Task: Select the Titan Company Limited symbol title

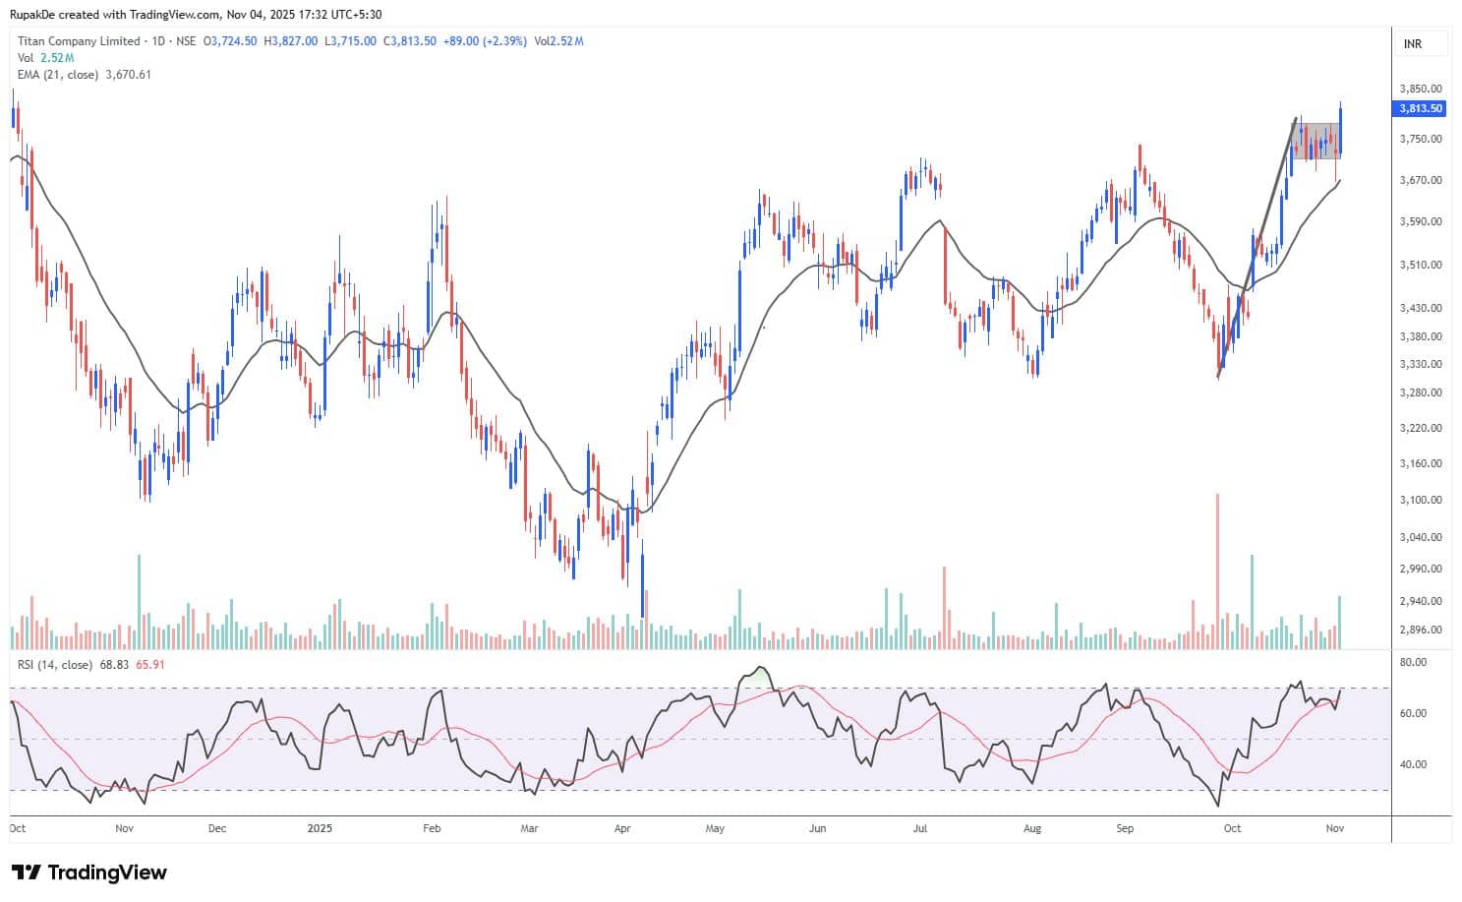Action: [x=79, y=41]
